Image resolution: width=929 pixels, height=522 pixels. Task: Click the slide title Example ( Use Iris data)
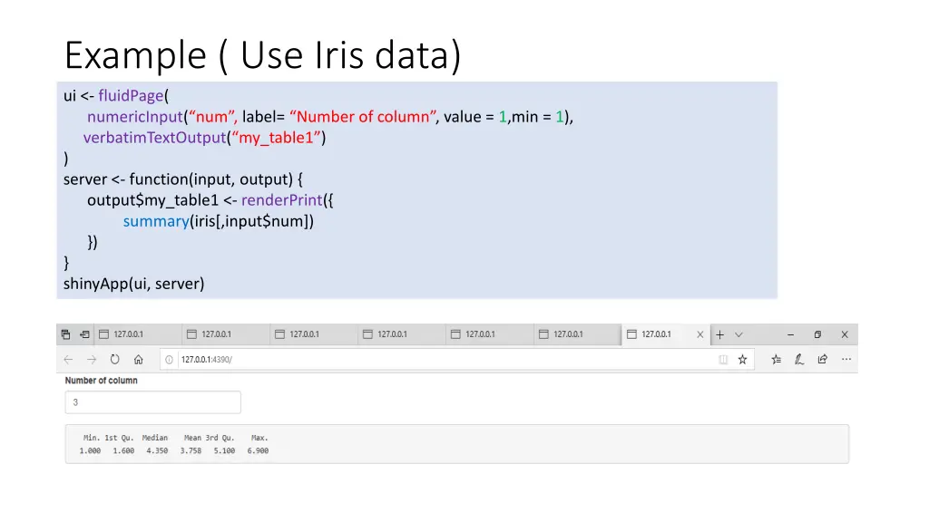coord(262,55)
